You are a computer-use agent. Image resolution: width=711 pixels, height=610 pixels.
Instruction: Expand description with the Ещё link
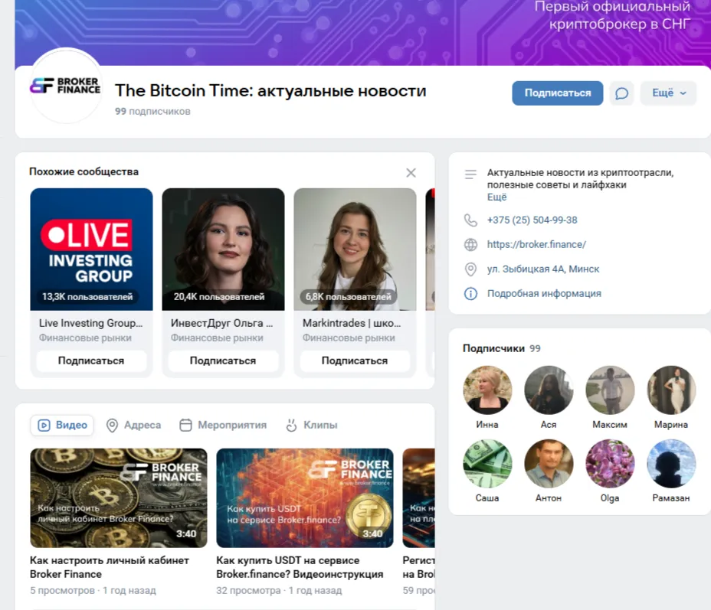[x=496, y=197]
